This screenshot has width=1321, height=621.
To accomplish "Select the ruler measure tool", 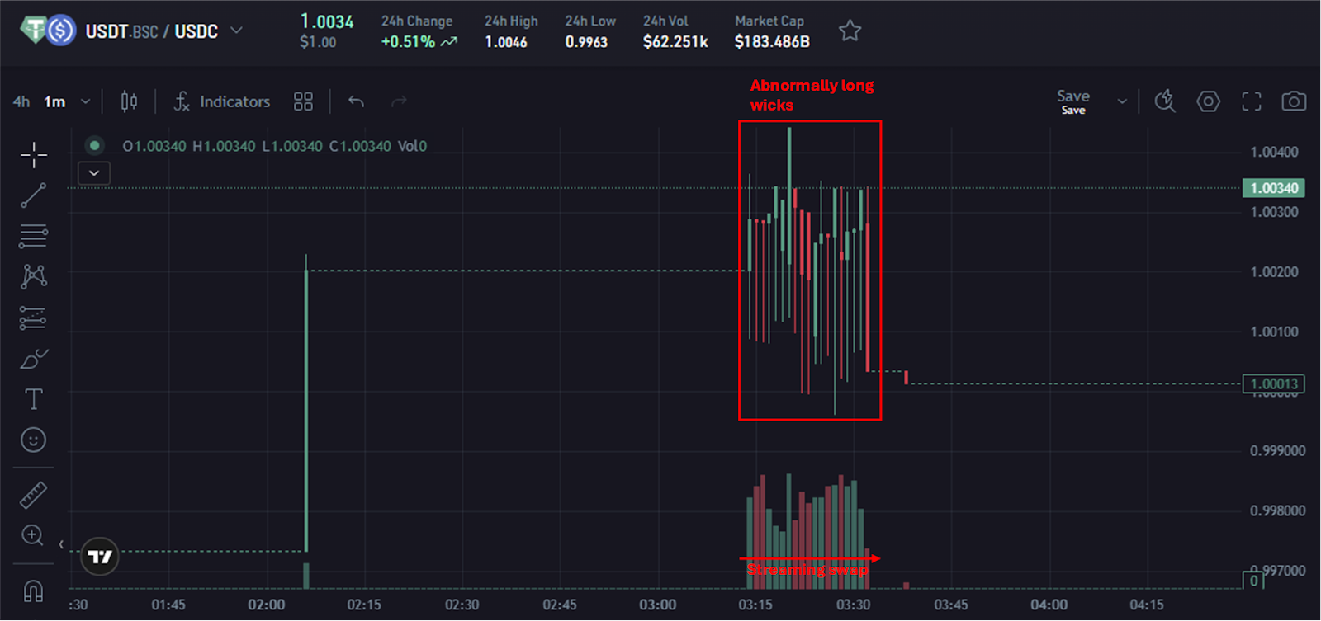I will coord(34,495).
